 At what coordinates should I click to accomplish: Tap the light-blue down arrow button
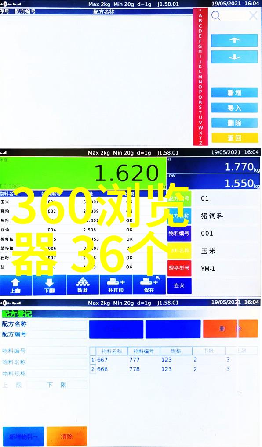tap(234, 57)
